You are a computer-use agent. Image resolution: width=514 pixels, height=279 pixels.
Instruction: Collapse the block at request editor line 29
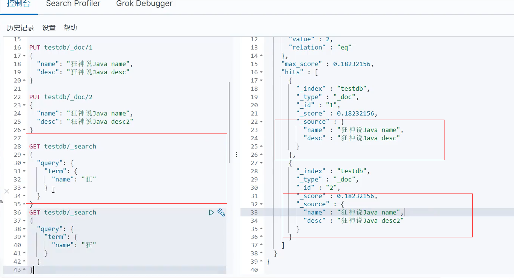point(24,155)
